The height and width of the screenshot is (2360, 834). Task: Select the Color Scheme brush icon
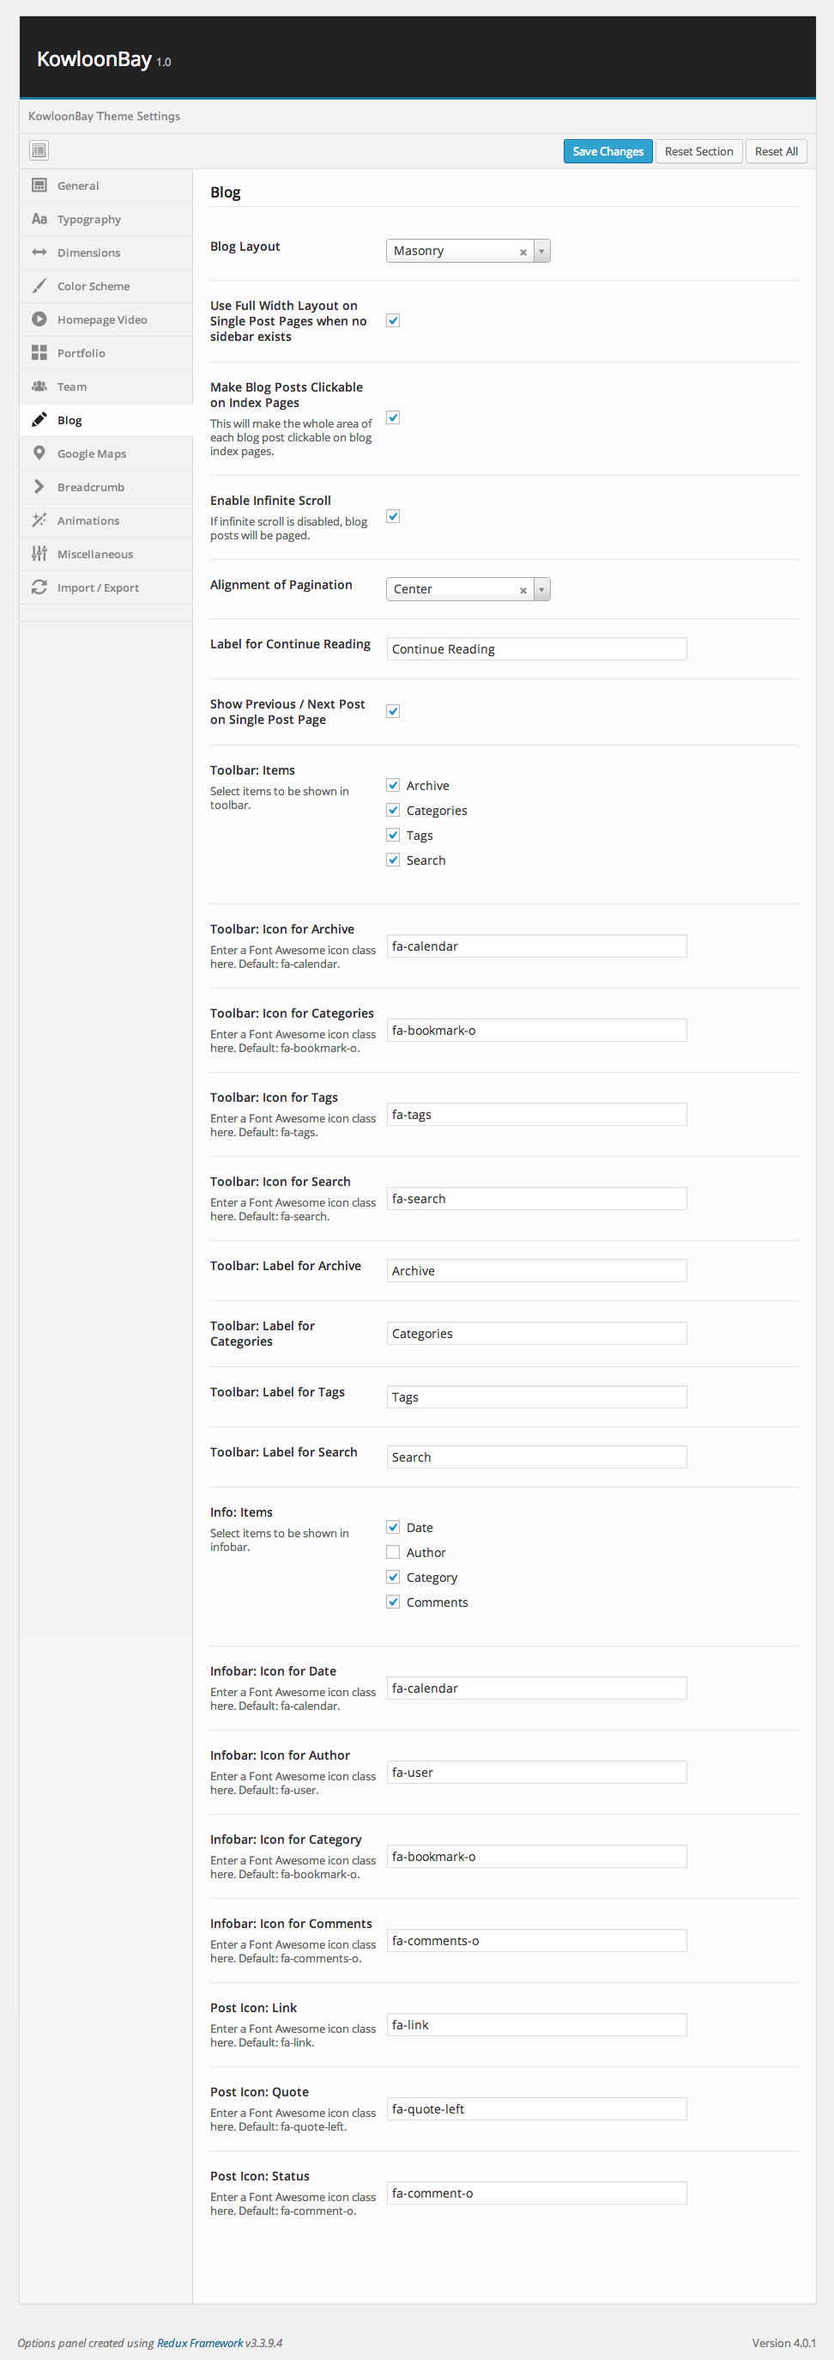point(39,286)
